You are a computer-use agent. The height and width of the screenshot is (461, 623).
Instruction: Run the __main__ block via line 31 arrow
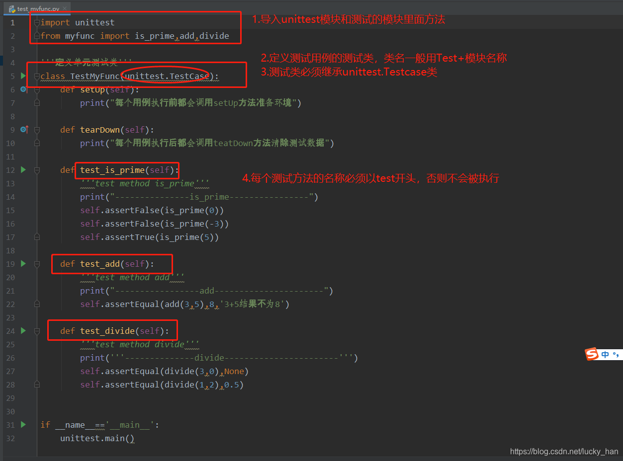(x=23, y=425)
